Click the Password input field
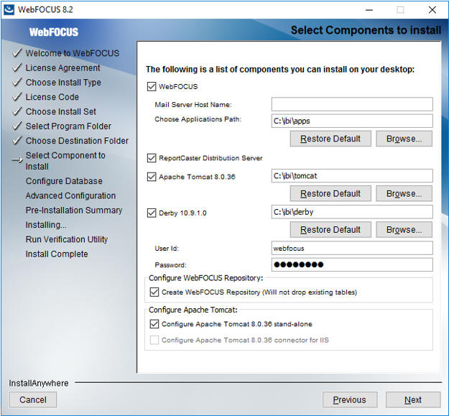Image resolution: width=449 pixels, height=416 pixels. click(352, 264)
